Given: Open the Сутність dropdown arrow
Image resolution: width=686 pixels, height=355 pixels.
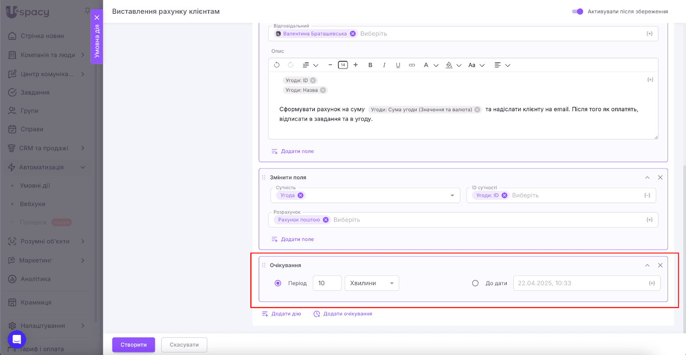Looking at the screenshot, I should click(452, 195).
